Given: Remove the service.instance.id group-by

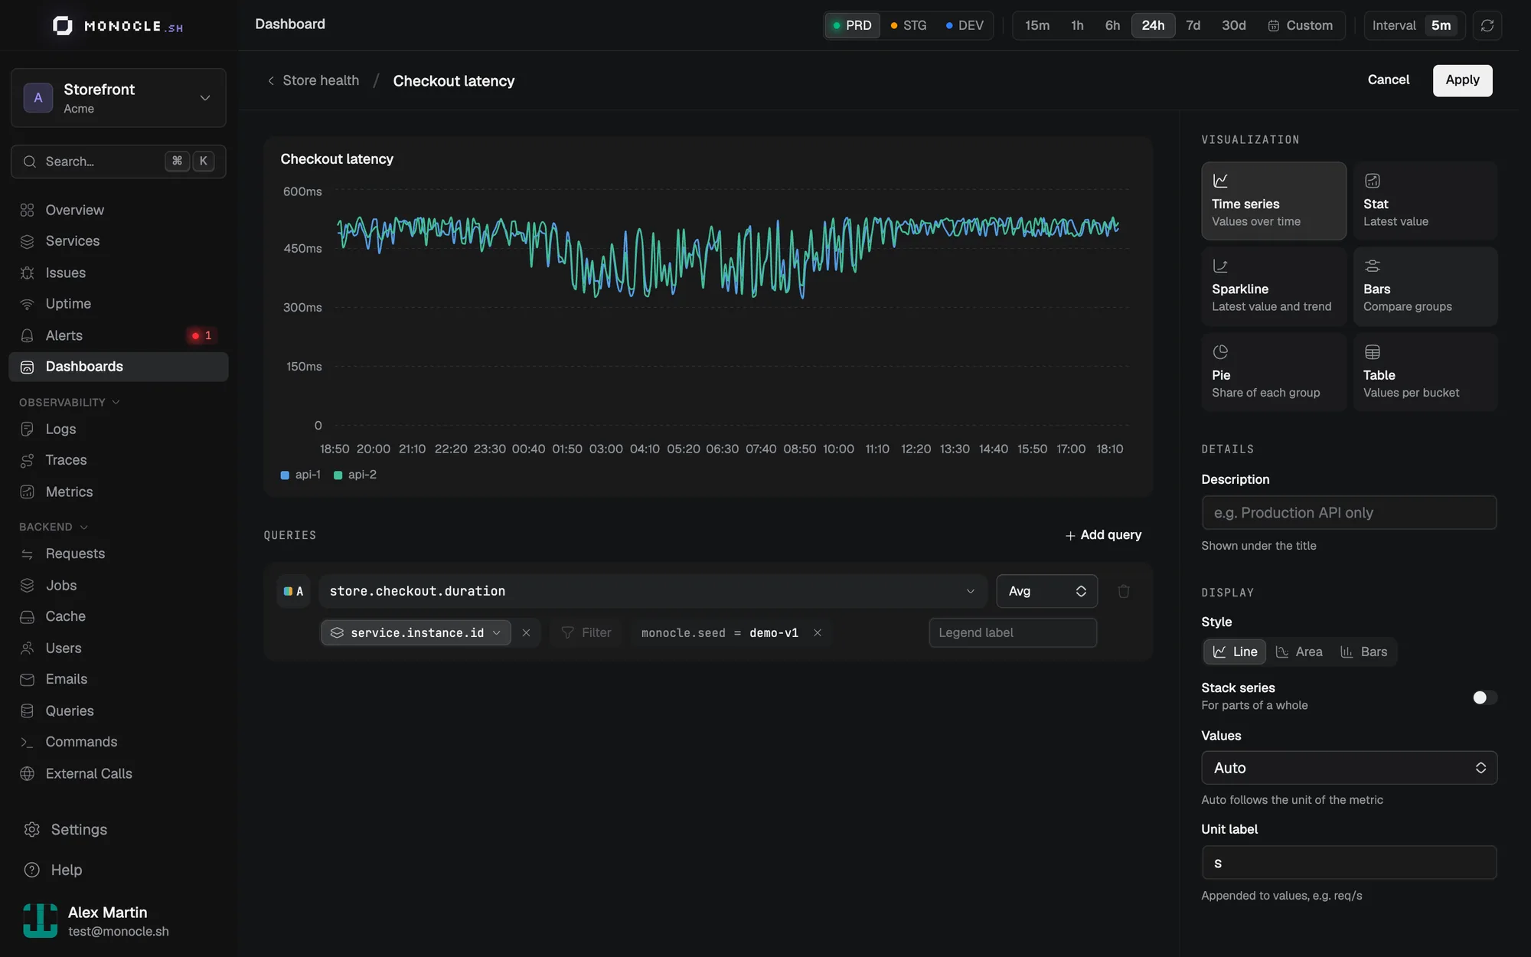Looking at the screenshot, I should point(526,632).
